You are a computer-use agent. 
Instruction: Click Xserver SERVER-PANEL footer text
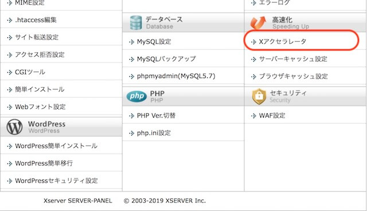point(78,201)
